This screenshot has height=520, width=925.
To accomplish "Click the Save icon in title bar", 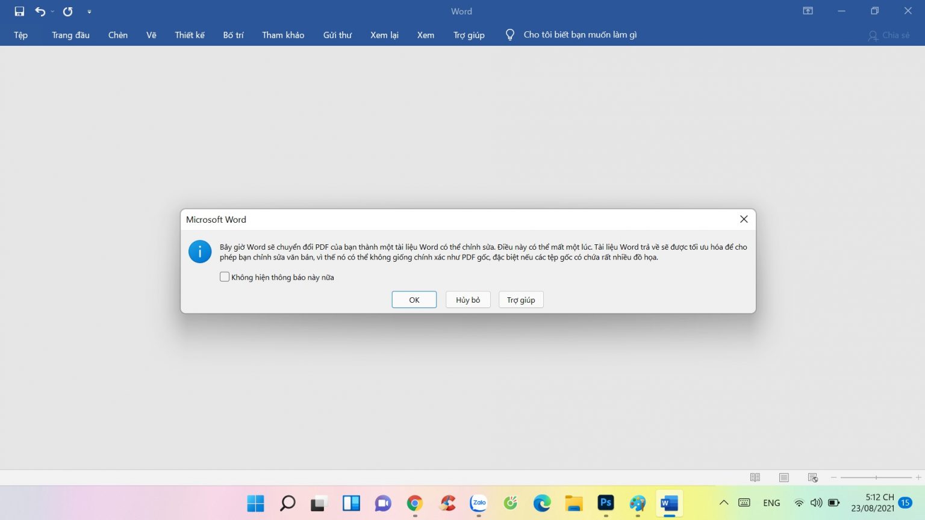I will [19, 11].
